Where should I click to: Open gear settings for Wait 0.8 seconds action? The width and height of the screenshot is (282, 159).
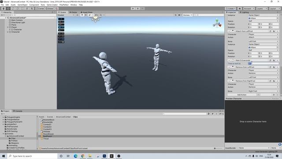(274, 61)
